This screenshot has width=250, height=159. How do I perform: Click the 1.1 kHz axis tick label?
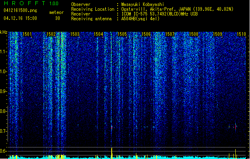click(4, 52)
